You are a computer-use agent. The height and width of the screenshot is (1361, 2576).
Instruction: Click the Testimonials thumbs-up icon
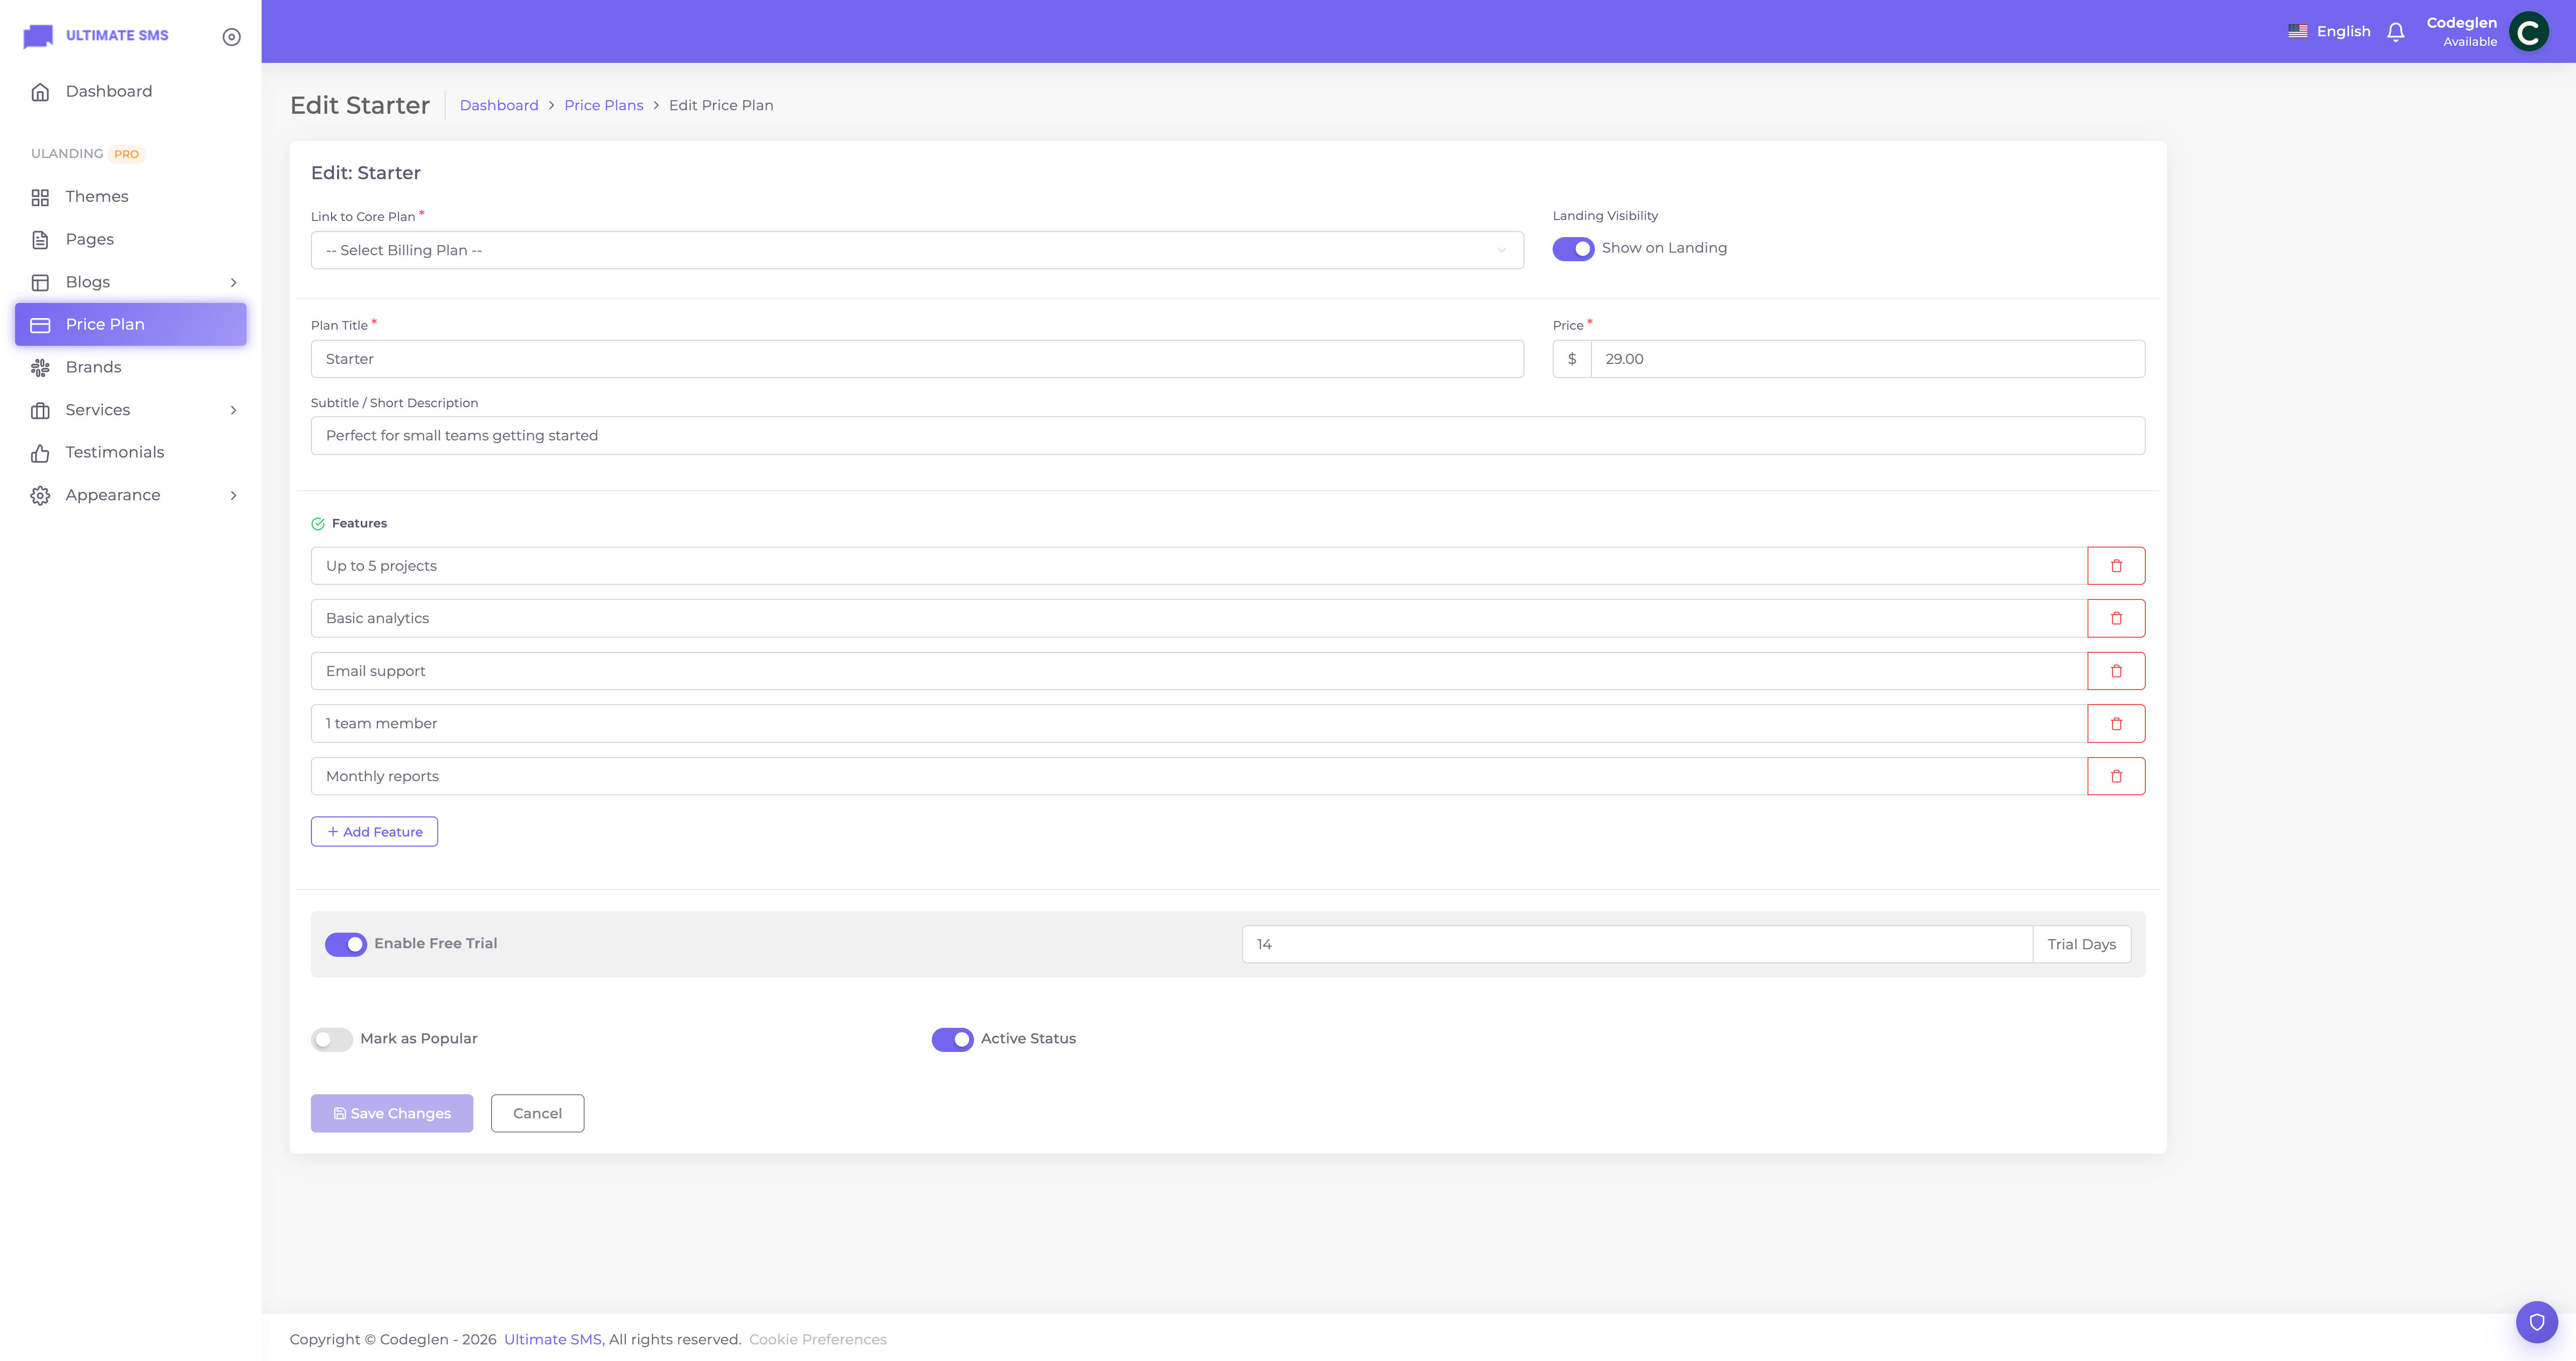(x=40, y=453)
